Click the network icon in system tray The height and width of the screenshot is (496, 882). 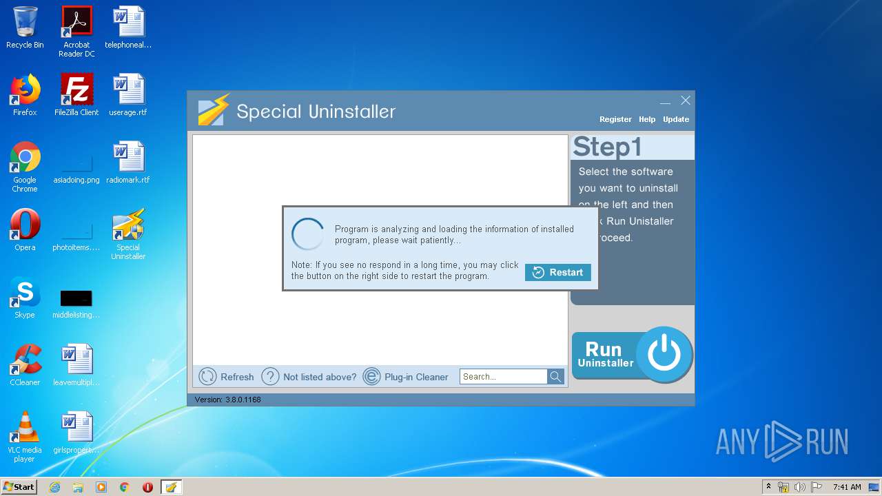[783, 487]
